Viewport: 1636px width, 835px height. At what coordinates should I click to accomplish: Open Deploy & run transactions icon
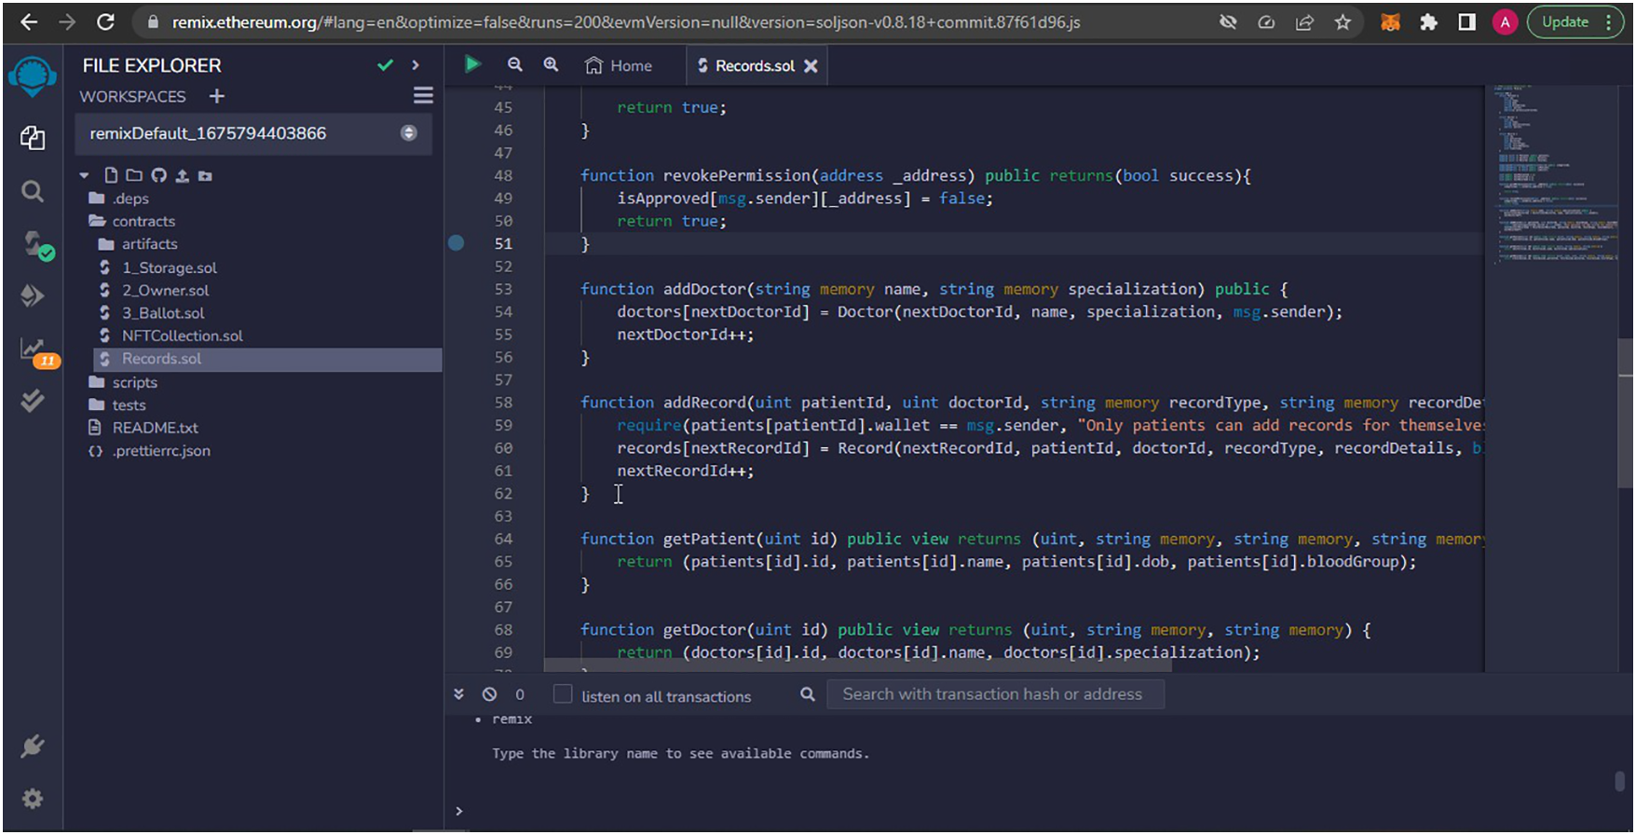pos(33,295)
